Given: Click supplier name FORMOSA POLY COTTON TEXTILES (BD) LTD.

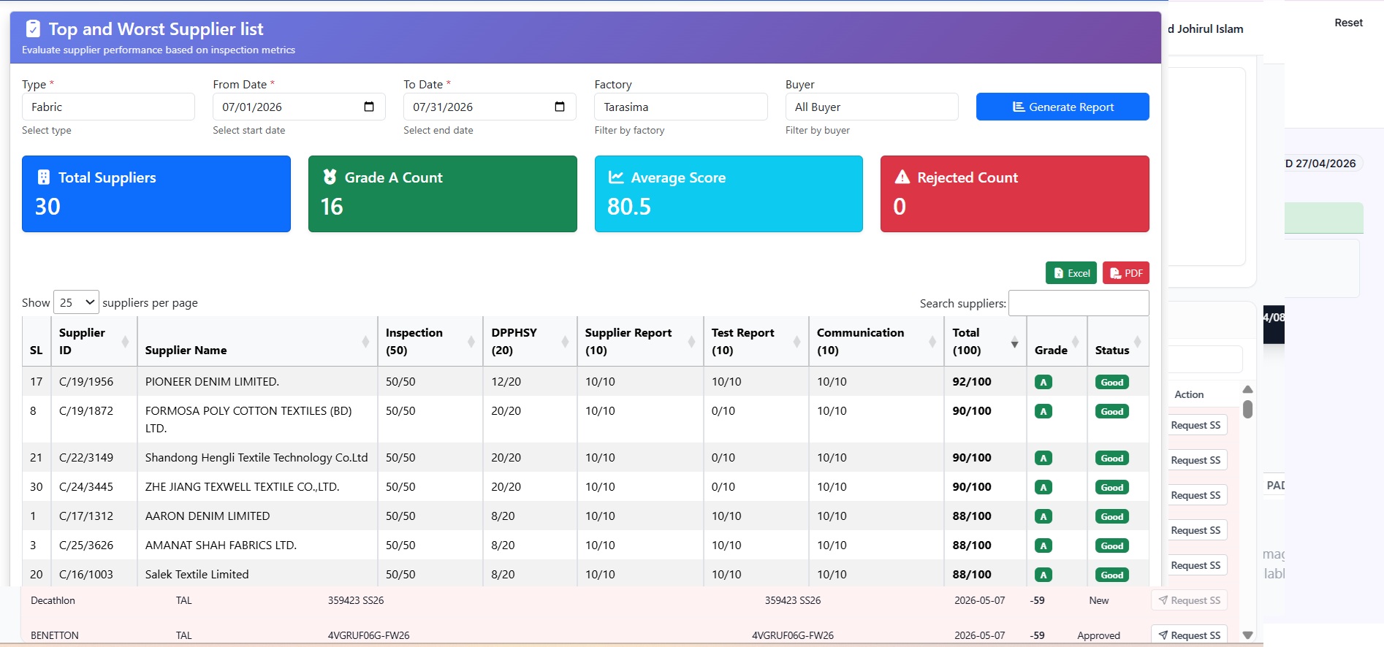Looking at the screenshot, I should [x=248, y=419].
